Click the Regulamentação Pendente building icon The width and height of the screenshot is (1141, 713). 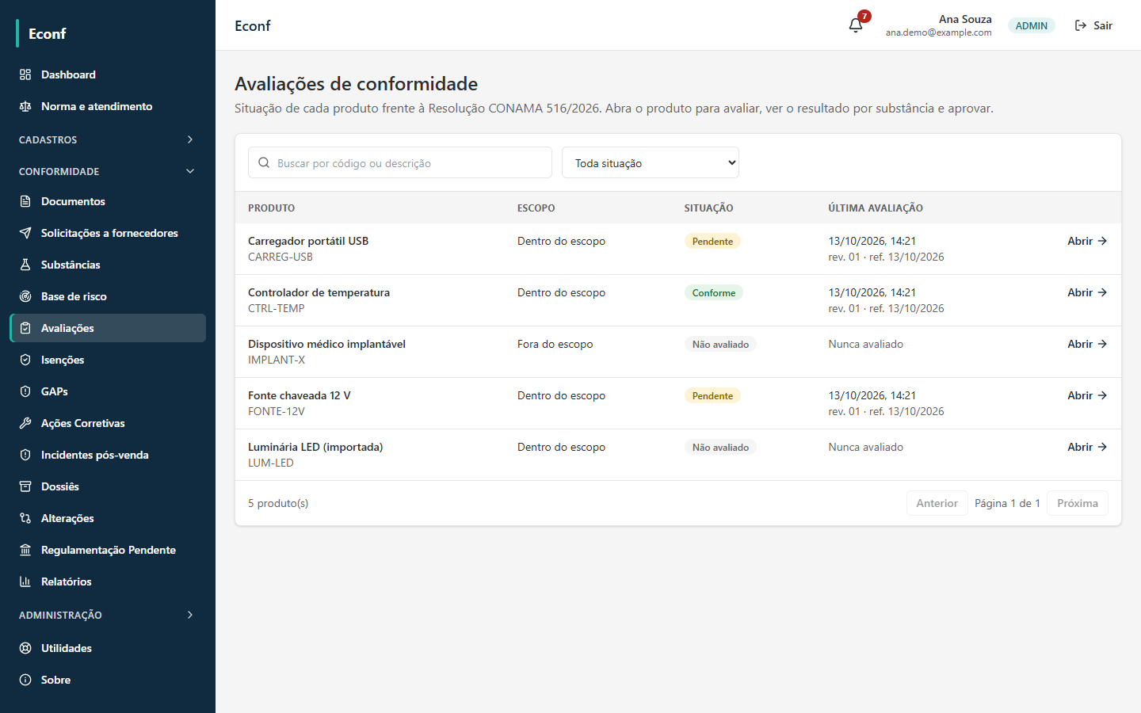(x=25, y=550)
